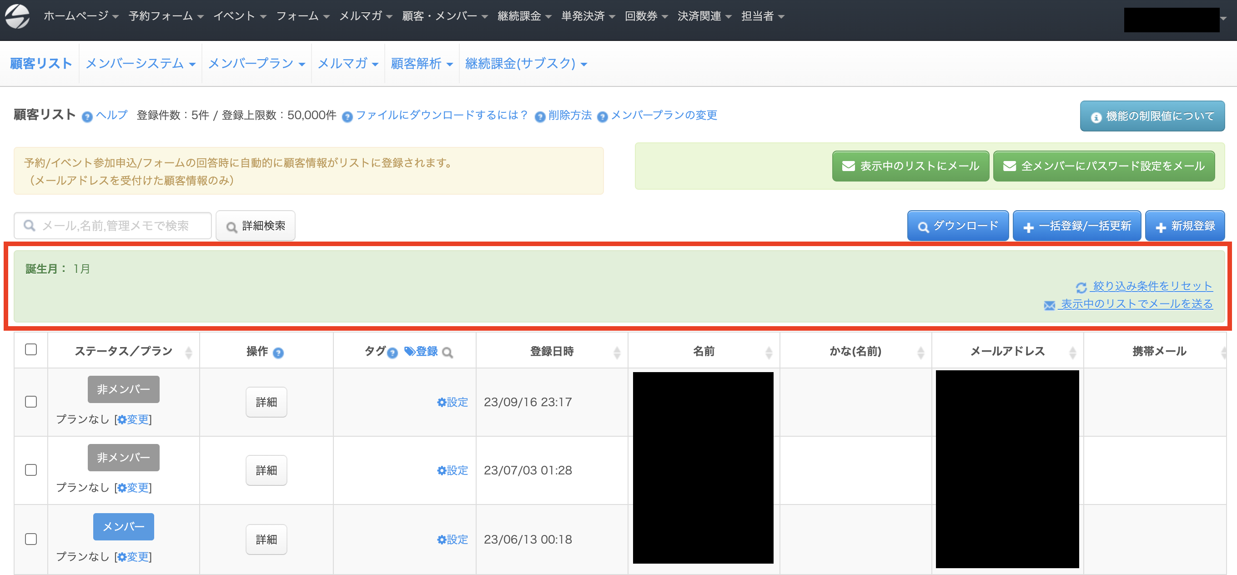This screenshot has height=575, width=1237.
Task: Click the question icon next to タグ header
Action: [392, 353]
